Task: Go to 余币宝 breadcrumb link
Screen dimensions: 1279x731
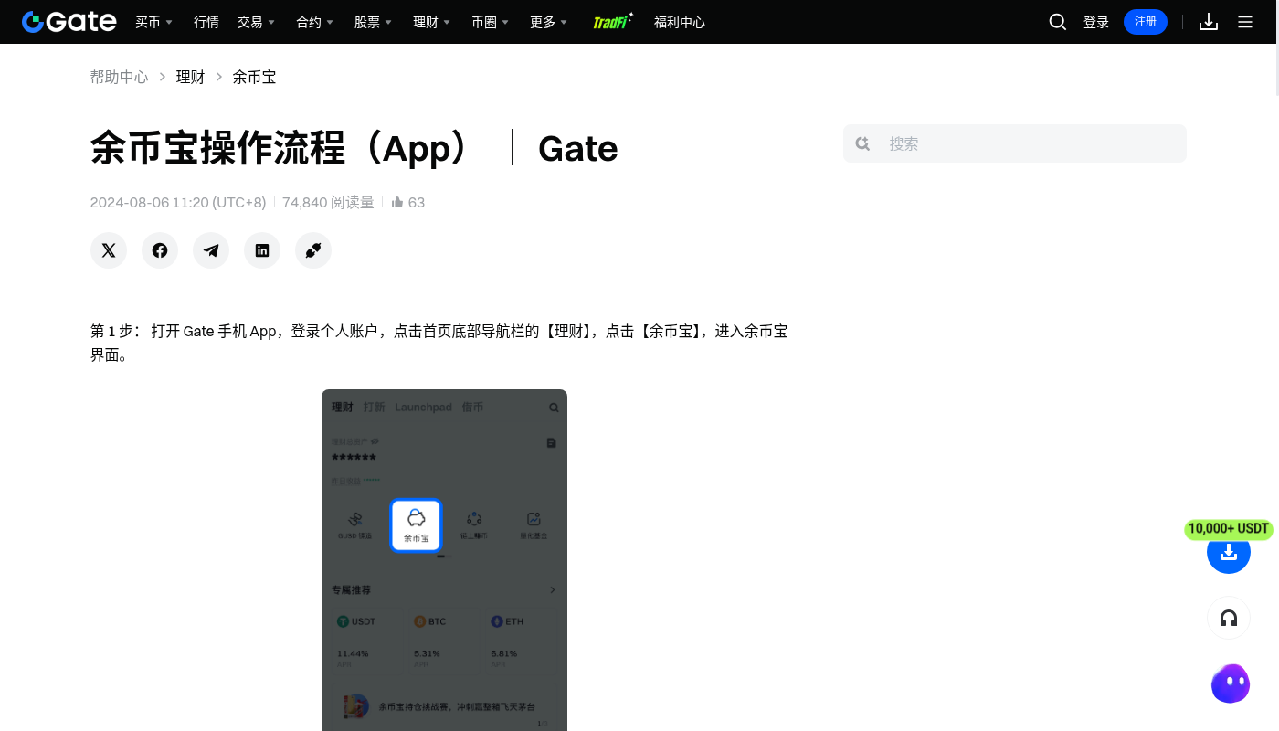Action: (254, 77)
